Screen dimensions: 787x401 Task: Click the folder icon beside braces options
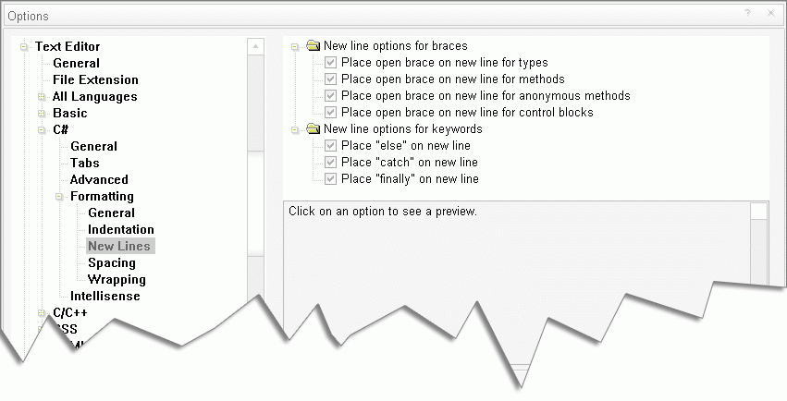pyautogui.click(x=313, y=45)
